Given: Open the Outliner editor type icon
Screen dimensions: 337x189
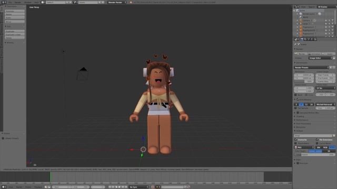Looking at the screenshot, I should [296, 7].
